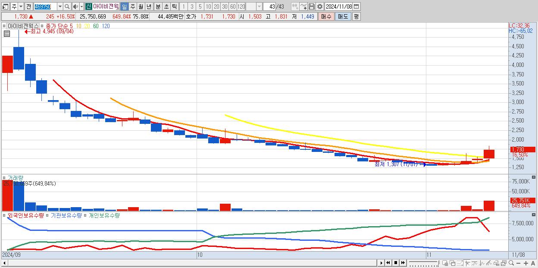The image size is (538, 268).
Task: Open the custom interval dropdown arrow
Action: point(259,6)
